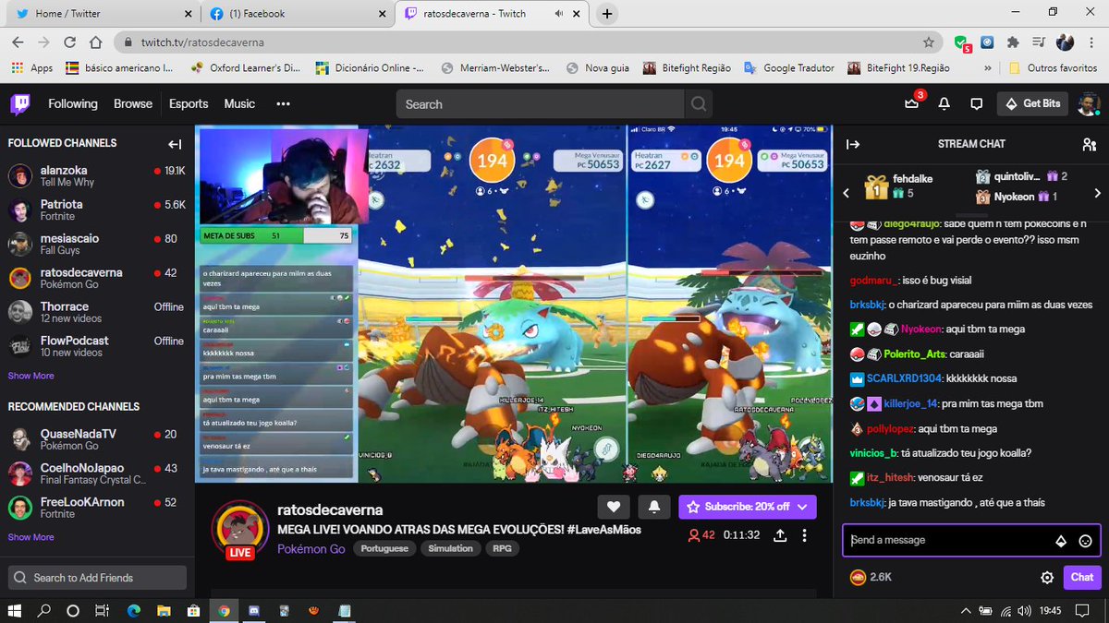This screenshot has width=1109, height=623.
Task: Switch to the Facebook tab
Action: [x=299, y=14]
